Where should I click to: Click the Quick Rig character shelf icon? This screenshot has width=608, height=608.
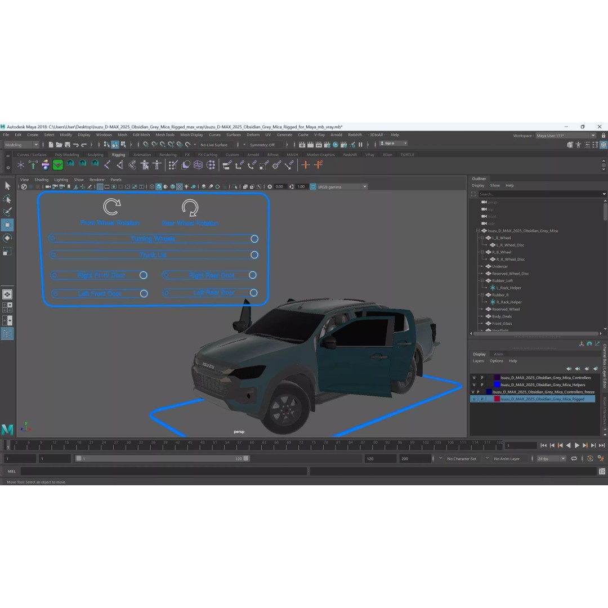pos(145,165)
